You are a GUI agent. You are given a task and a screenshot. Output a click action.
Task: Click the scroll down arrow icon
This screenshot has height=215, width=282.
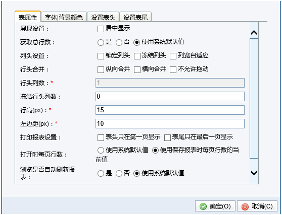point(254,173)
